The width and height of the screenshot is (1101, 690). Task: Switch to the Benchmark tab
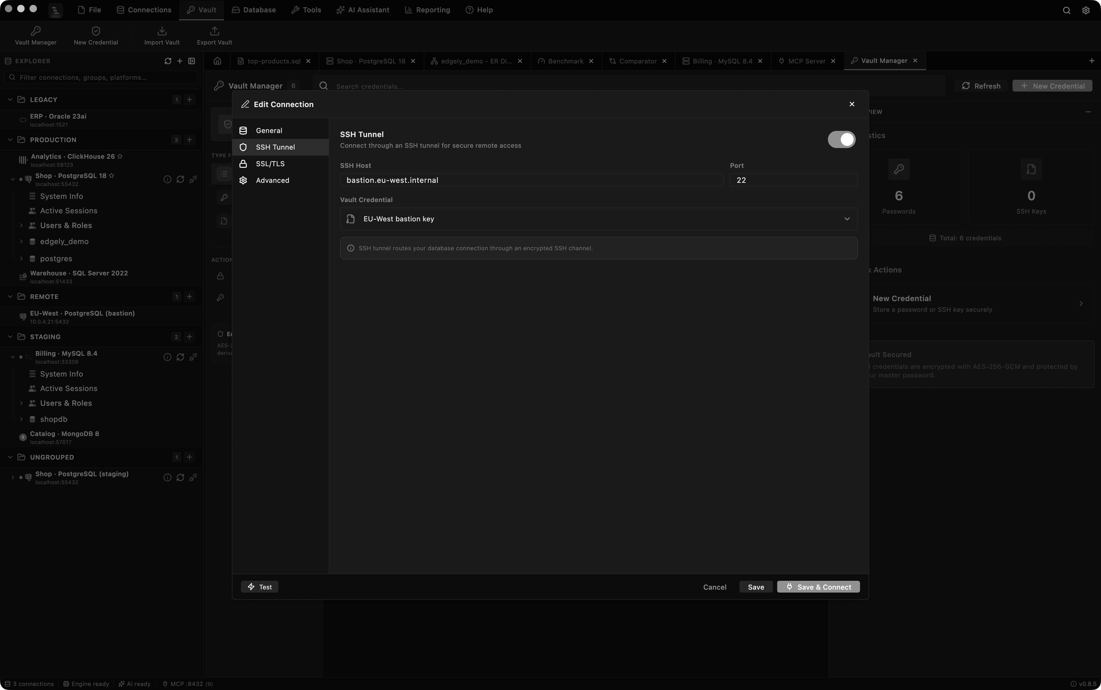click(x=565, y=61)
